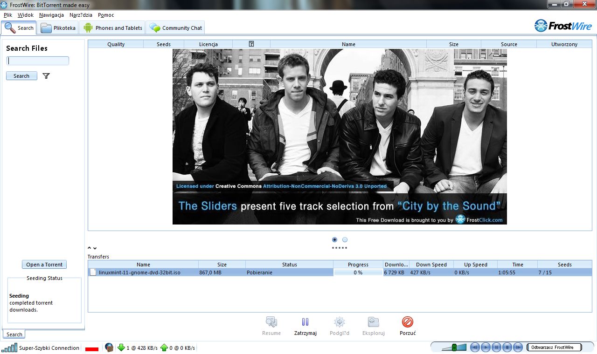Click the 7 / 15 seeds cell
The image size is (597, 354).
(564, 272)
